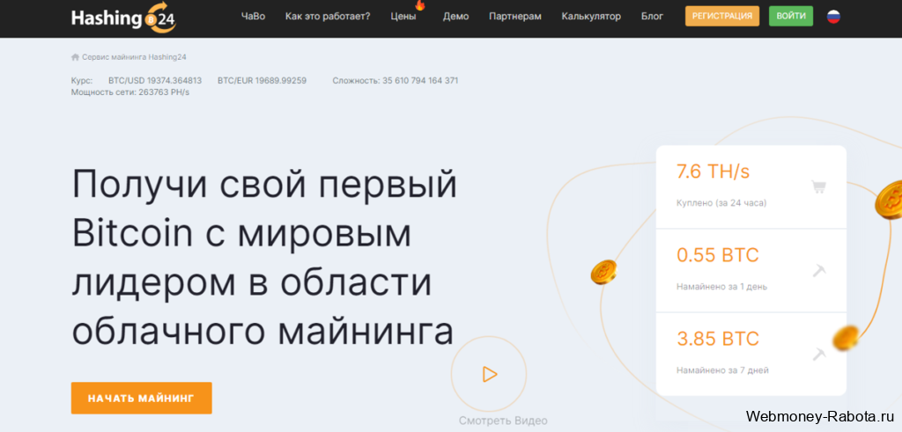
Task: Open the Калькулятор page
Action: pos(591,16)
